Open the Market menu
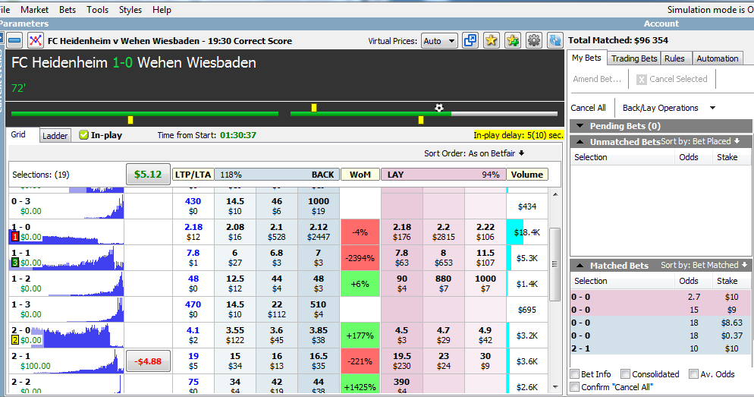The image size is (754, 397). (34, 10)
